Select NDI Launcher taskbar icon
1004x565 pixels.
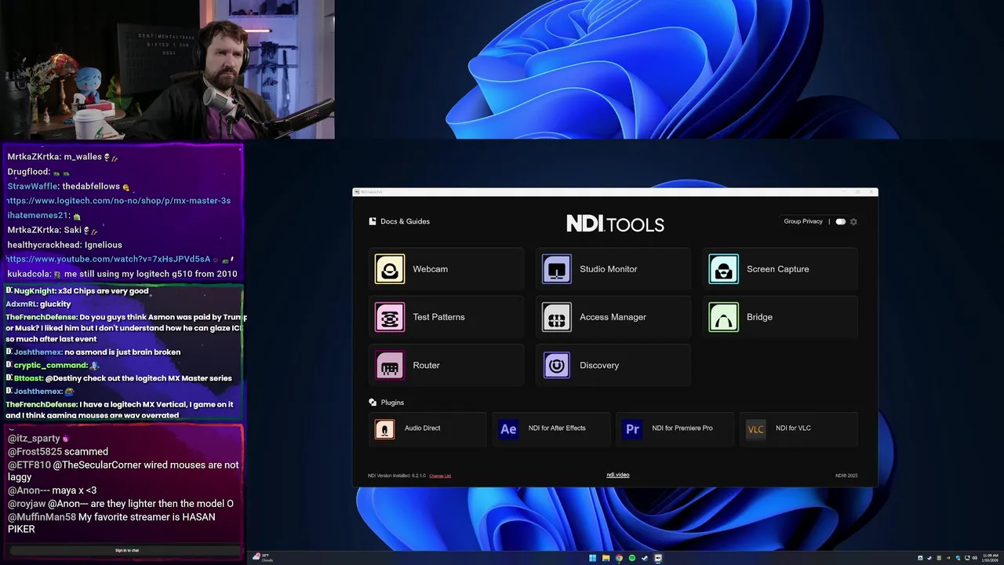(658, 558)
